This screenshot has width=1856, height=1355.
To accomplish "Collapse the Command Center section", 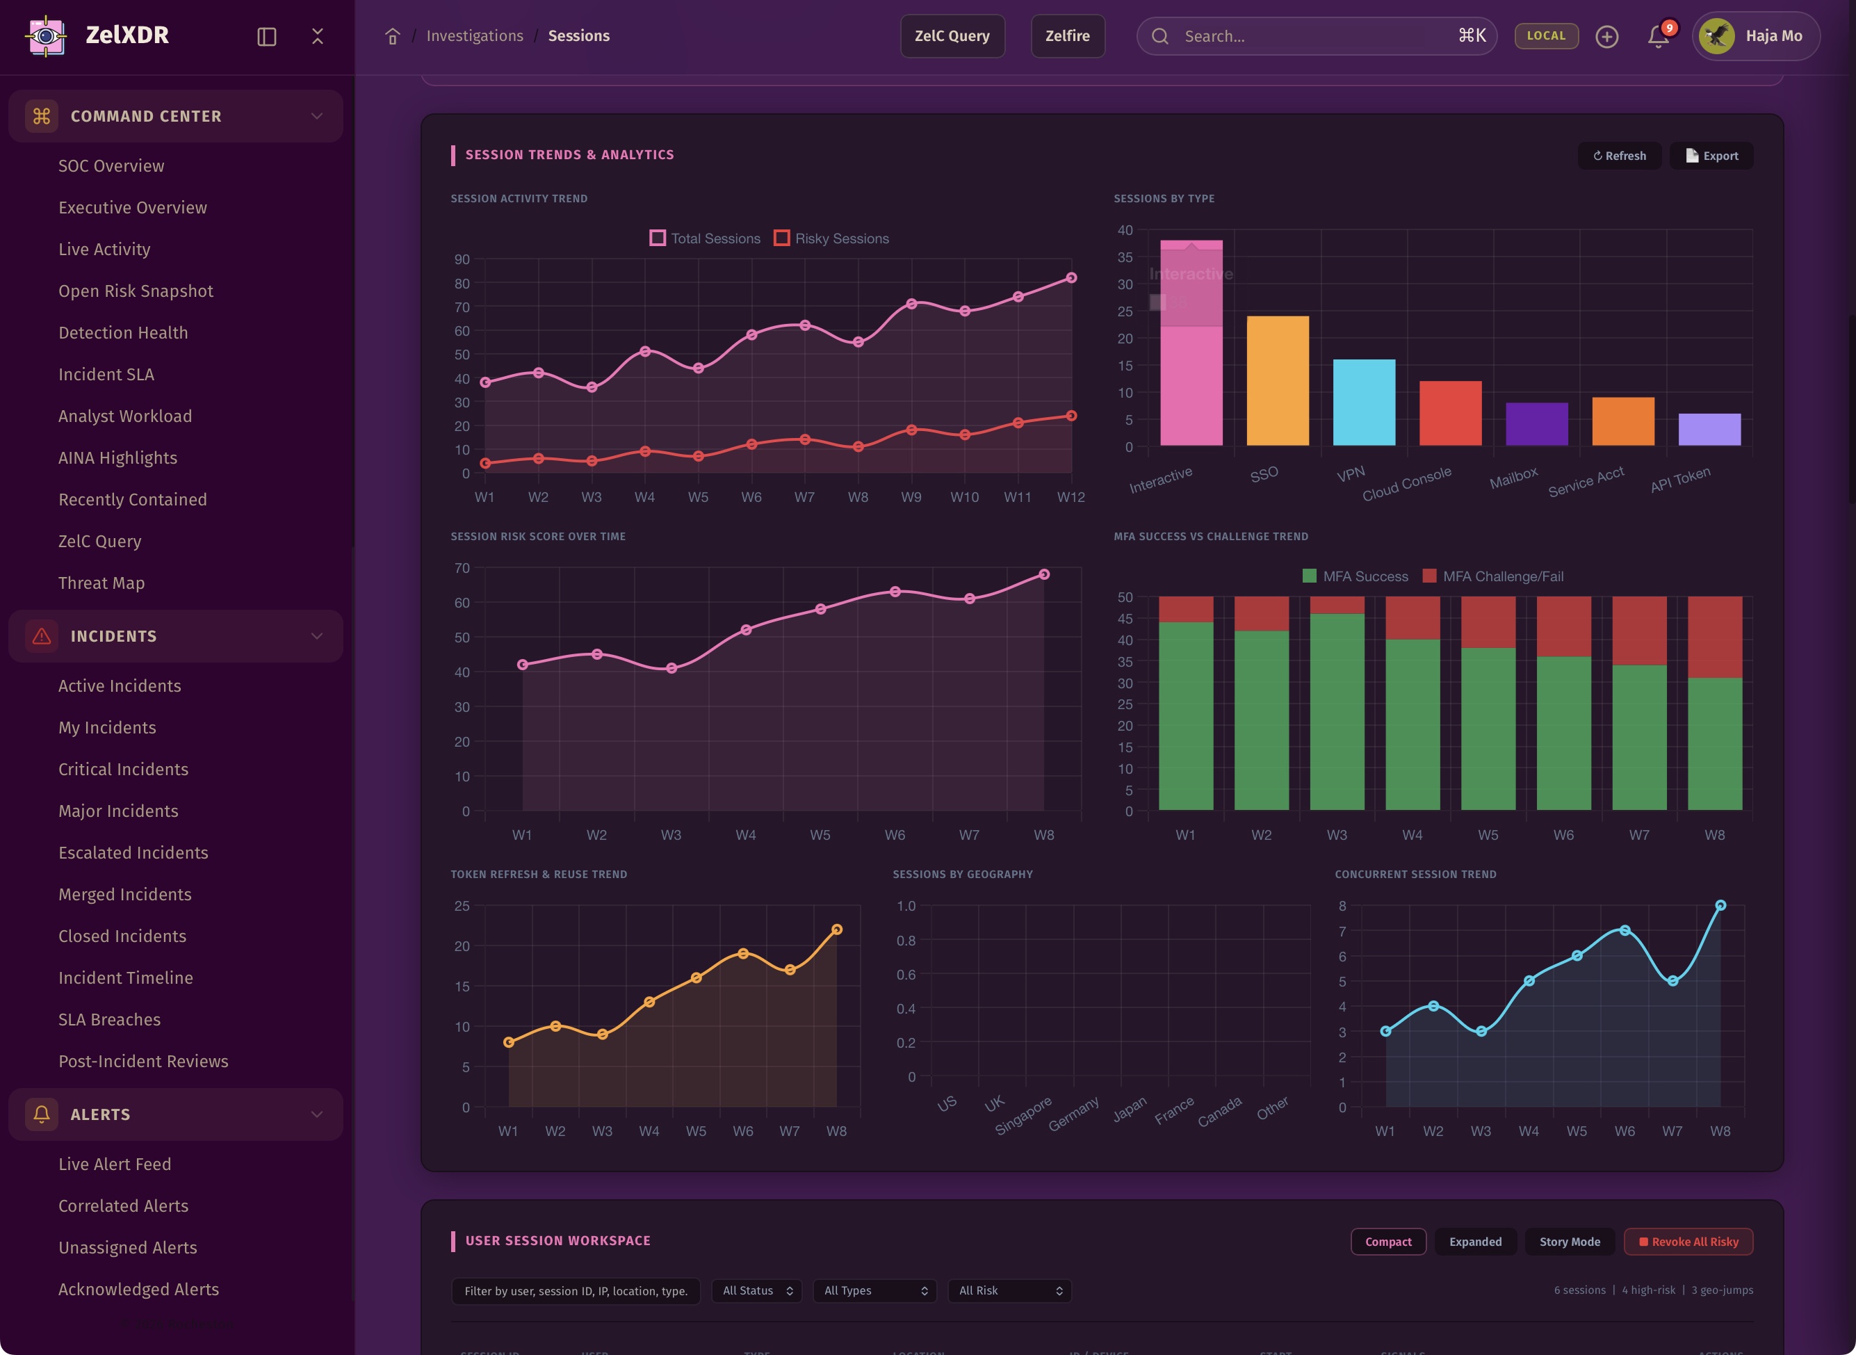I will pyautogui.click(x=316, y=115).
